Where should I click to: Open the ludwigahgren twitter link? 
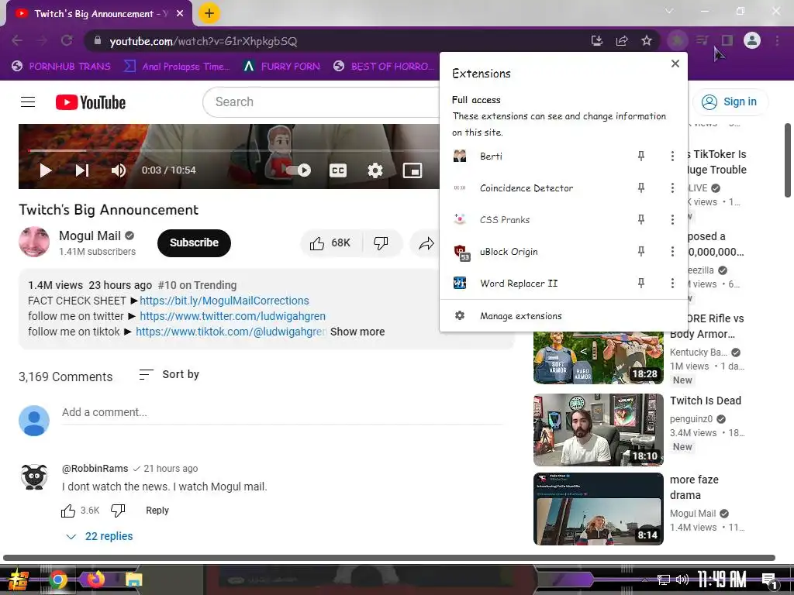pos(233,316)
